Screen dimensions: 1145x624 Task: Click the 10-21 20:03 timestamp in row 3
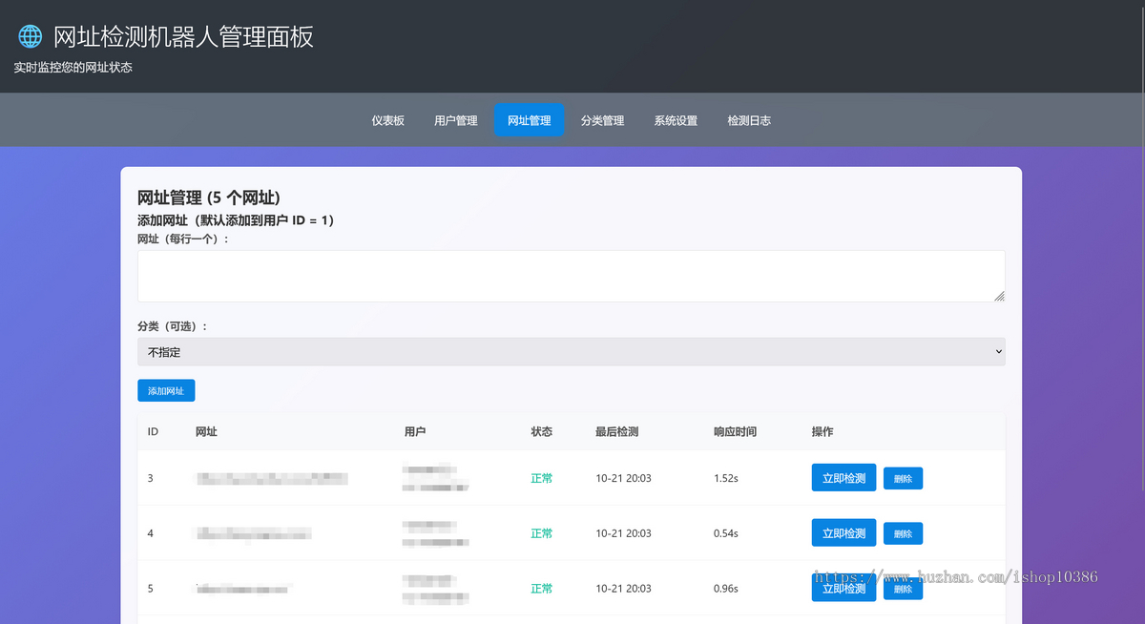(623, 478)
